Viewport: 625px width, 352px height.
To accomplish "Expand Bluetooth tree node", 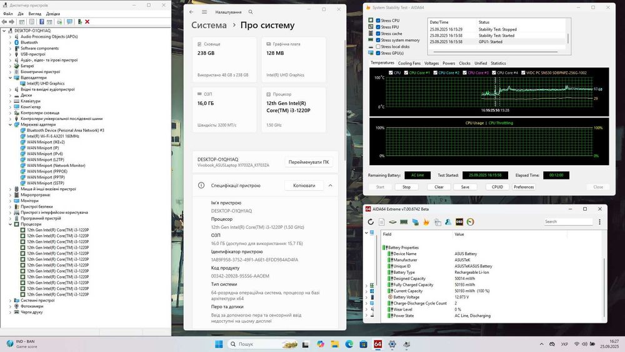I will pyautogui.click(x=11, y=43).
